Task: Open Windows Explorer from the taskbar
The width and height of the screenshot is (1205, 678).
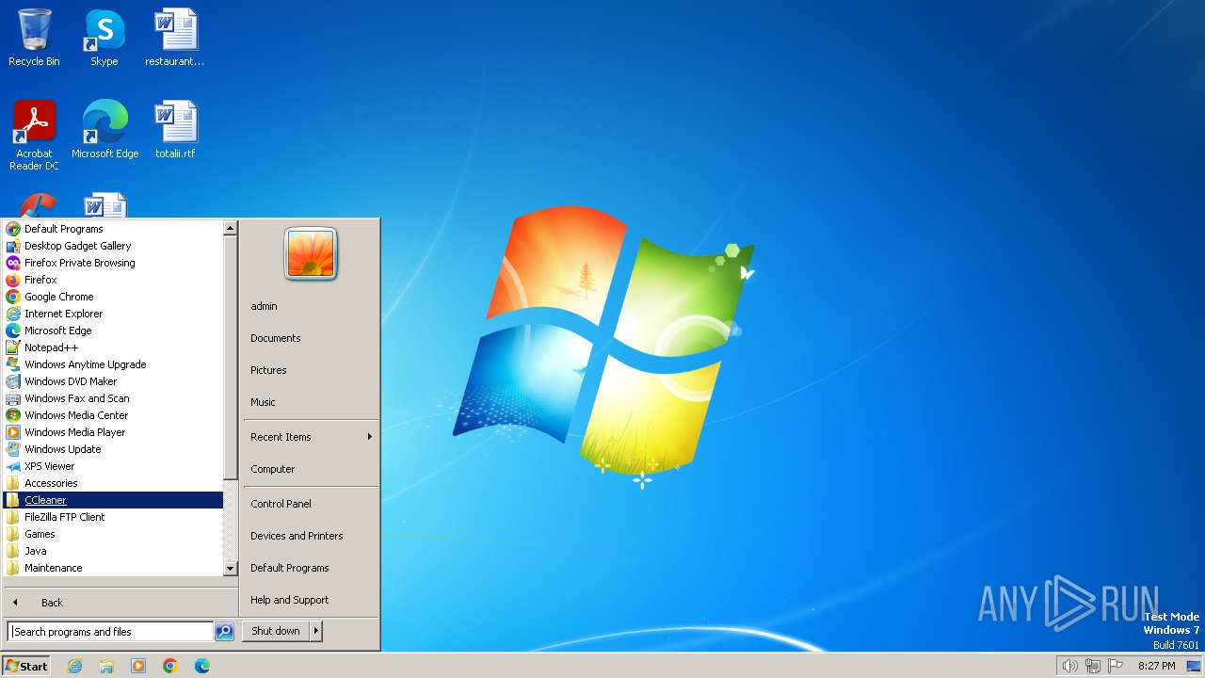Action: 106,666
